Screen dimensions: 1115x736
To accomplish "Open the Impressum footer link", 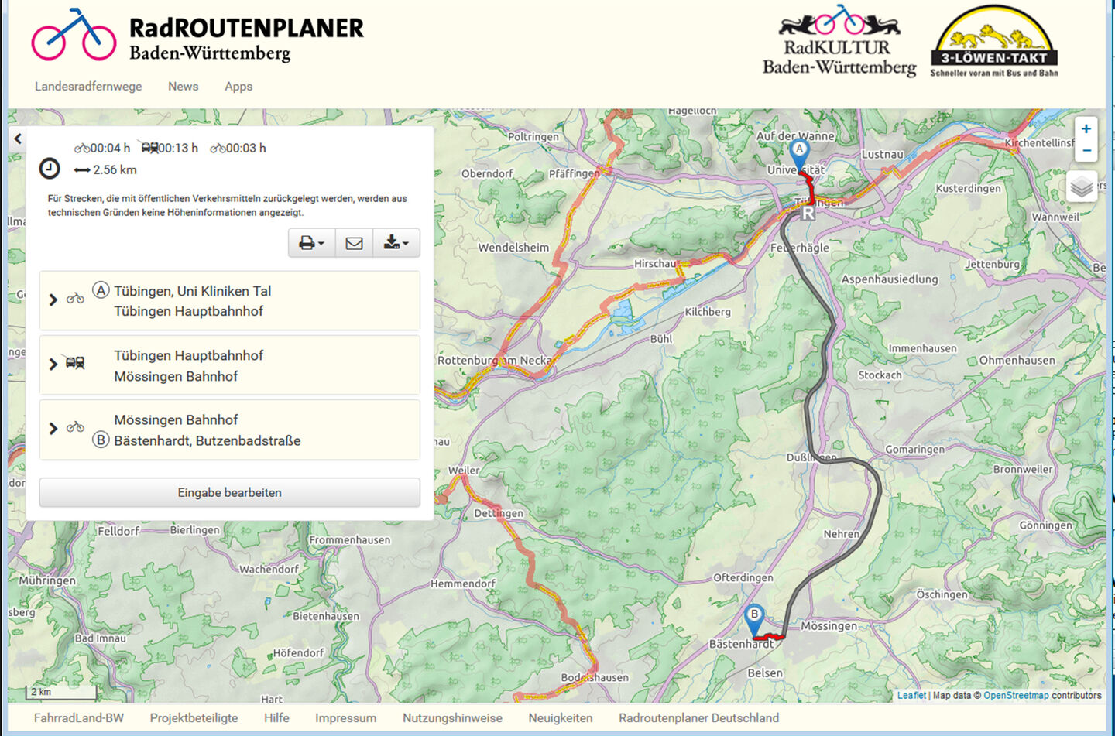I will pos(345,718).
